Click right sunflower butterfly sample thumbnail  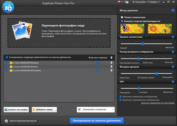[160, 29]
